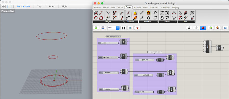
Task: Open the Params tab
Action: [x=97, y=7]
